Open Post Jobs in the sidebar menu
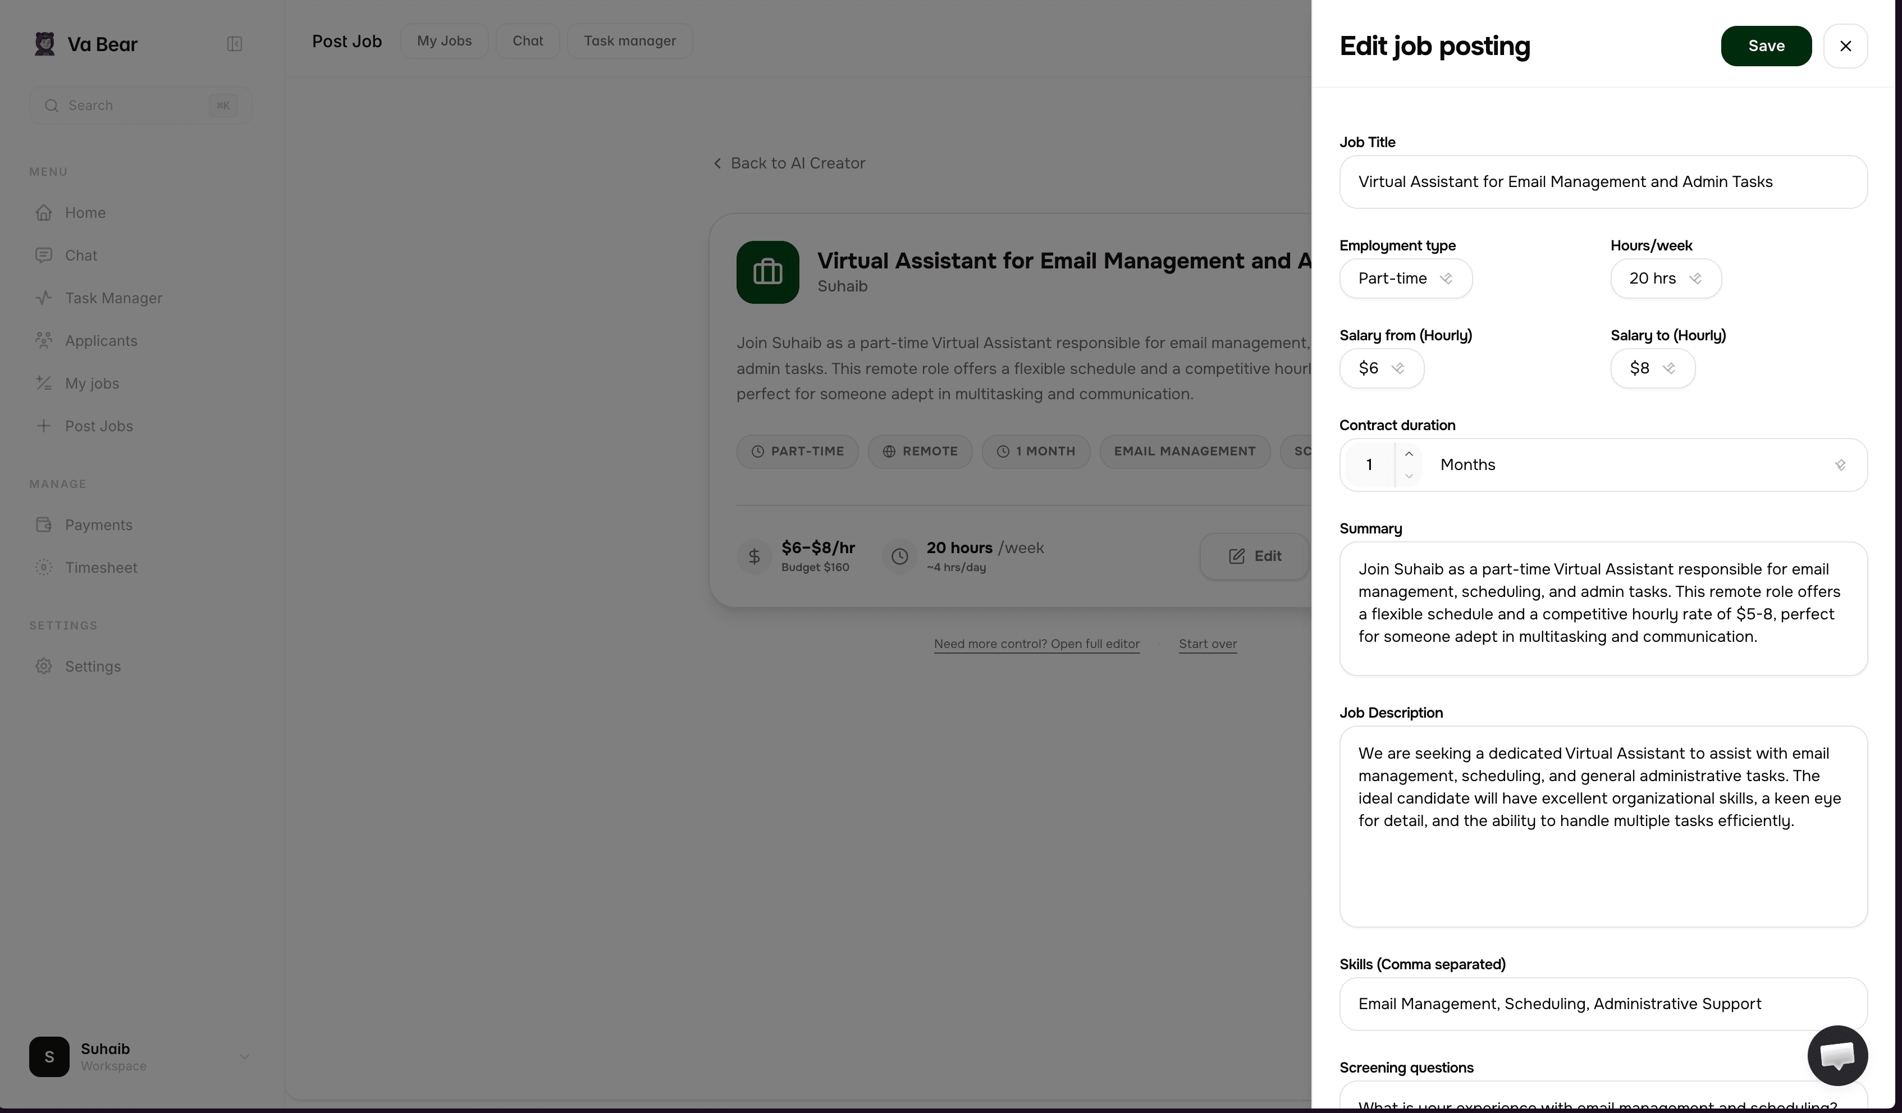 140,426
